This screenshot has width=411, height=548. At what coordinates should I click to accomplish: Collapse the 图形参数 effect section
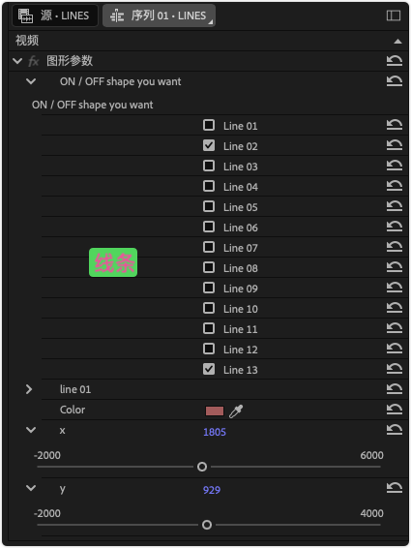pyautogui.click(x=17, y=61)
